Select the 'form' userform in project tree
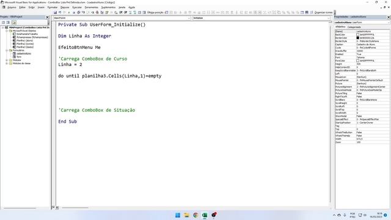391x220 pixels. tap(19, 57)
